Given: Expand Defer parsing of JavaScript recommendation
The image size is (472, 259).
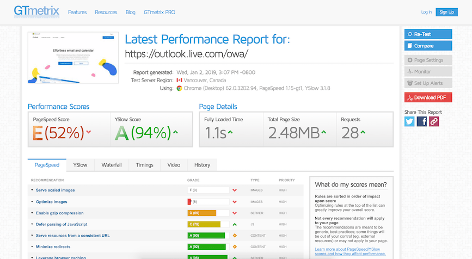Looking at the screenshot, I should tap(62, 224).
